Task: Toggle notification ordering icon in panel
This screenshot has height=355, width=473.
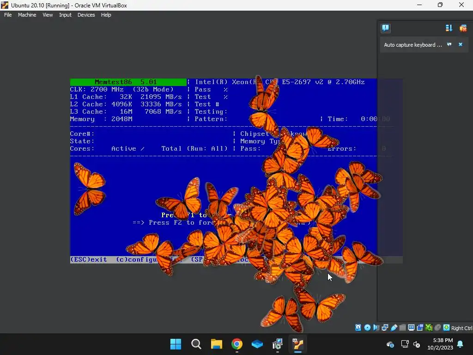Action: (449, 28)
